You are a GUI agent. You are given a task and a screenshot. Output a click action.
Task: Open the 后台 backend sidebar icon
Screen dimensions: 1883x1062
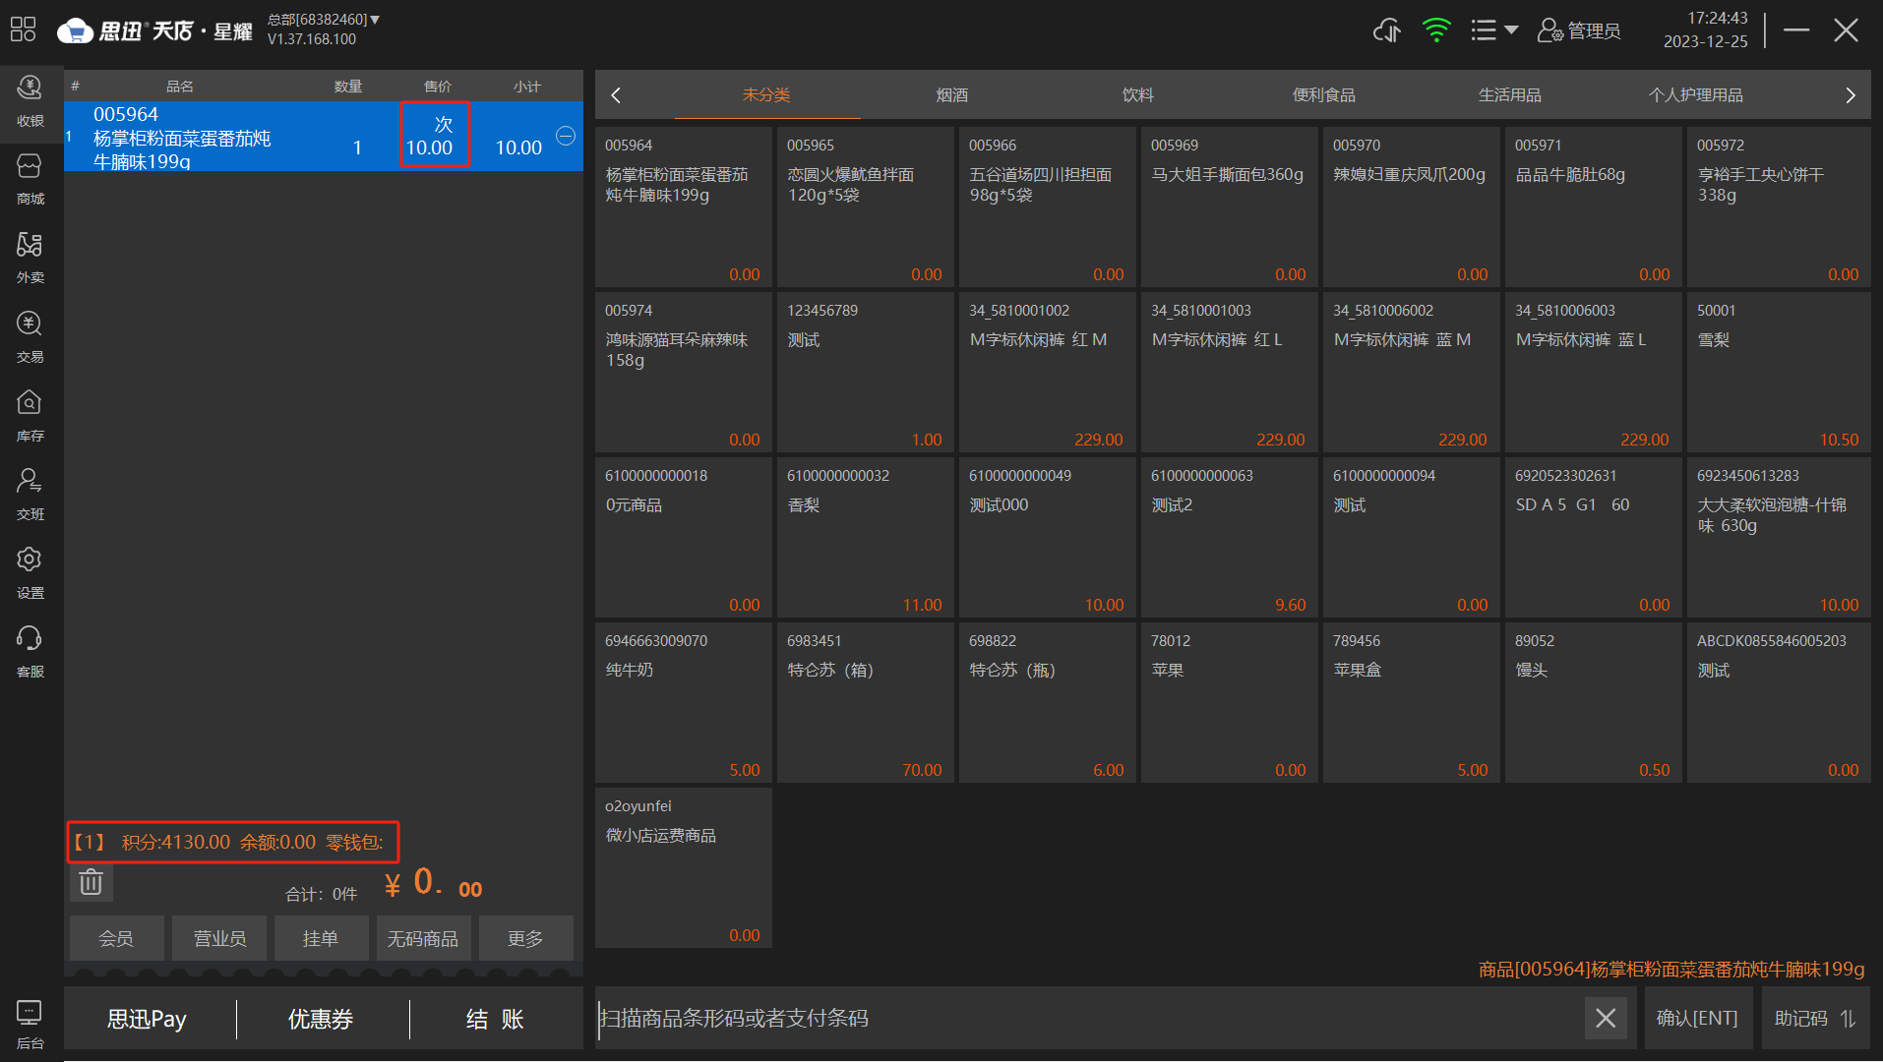30,1025
